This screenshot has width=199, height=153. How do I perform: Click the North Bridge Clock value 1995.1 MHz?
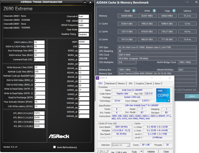[x=187, y=62]
